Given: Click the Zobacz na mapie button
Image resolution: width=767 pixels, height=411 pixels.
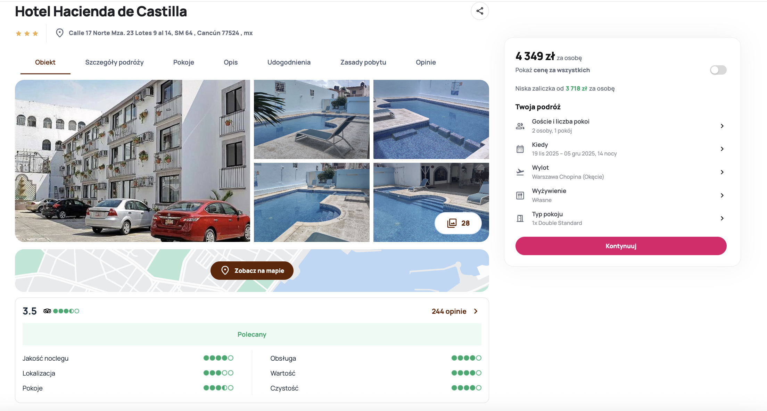Looking at the screenshot, I should [x=252, y=270].
